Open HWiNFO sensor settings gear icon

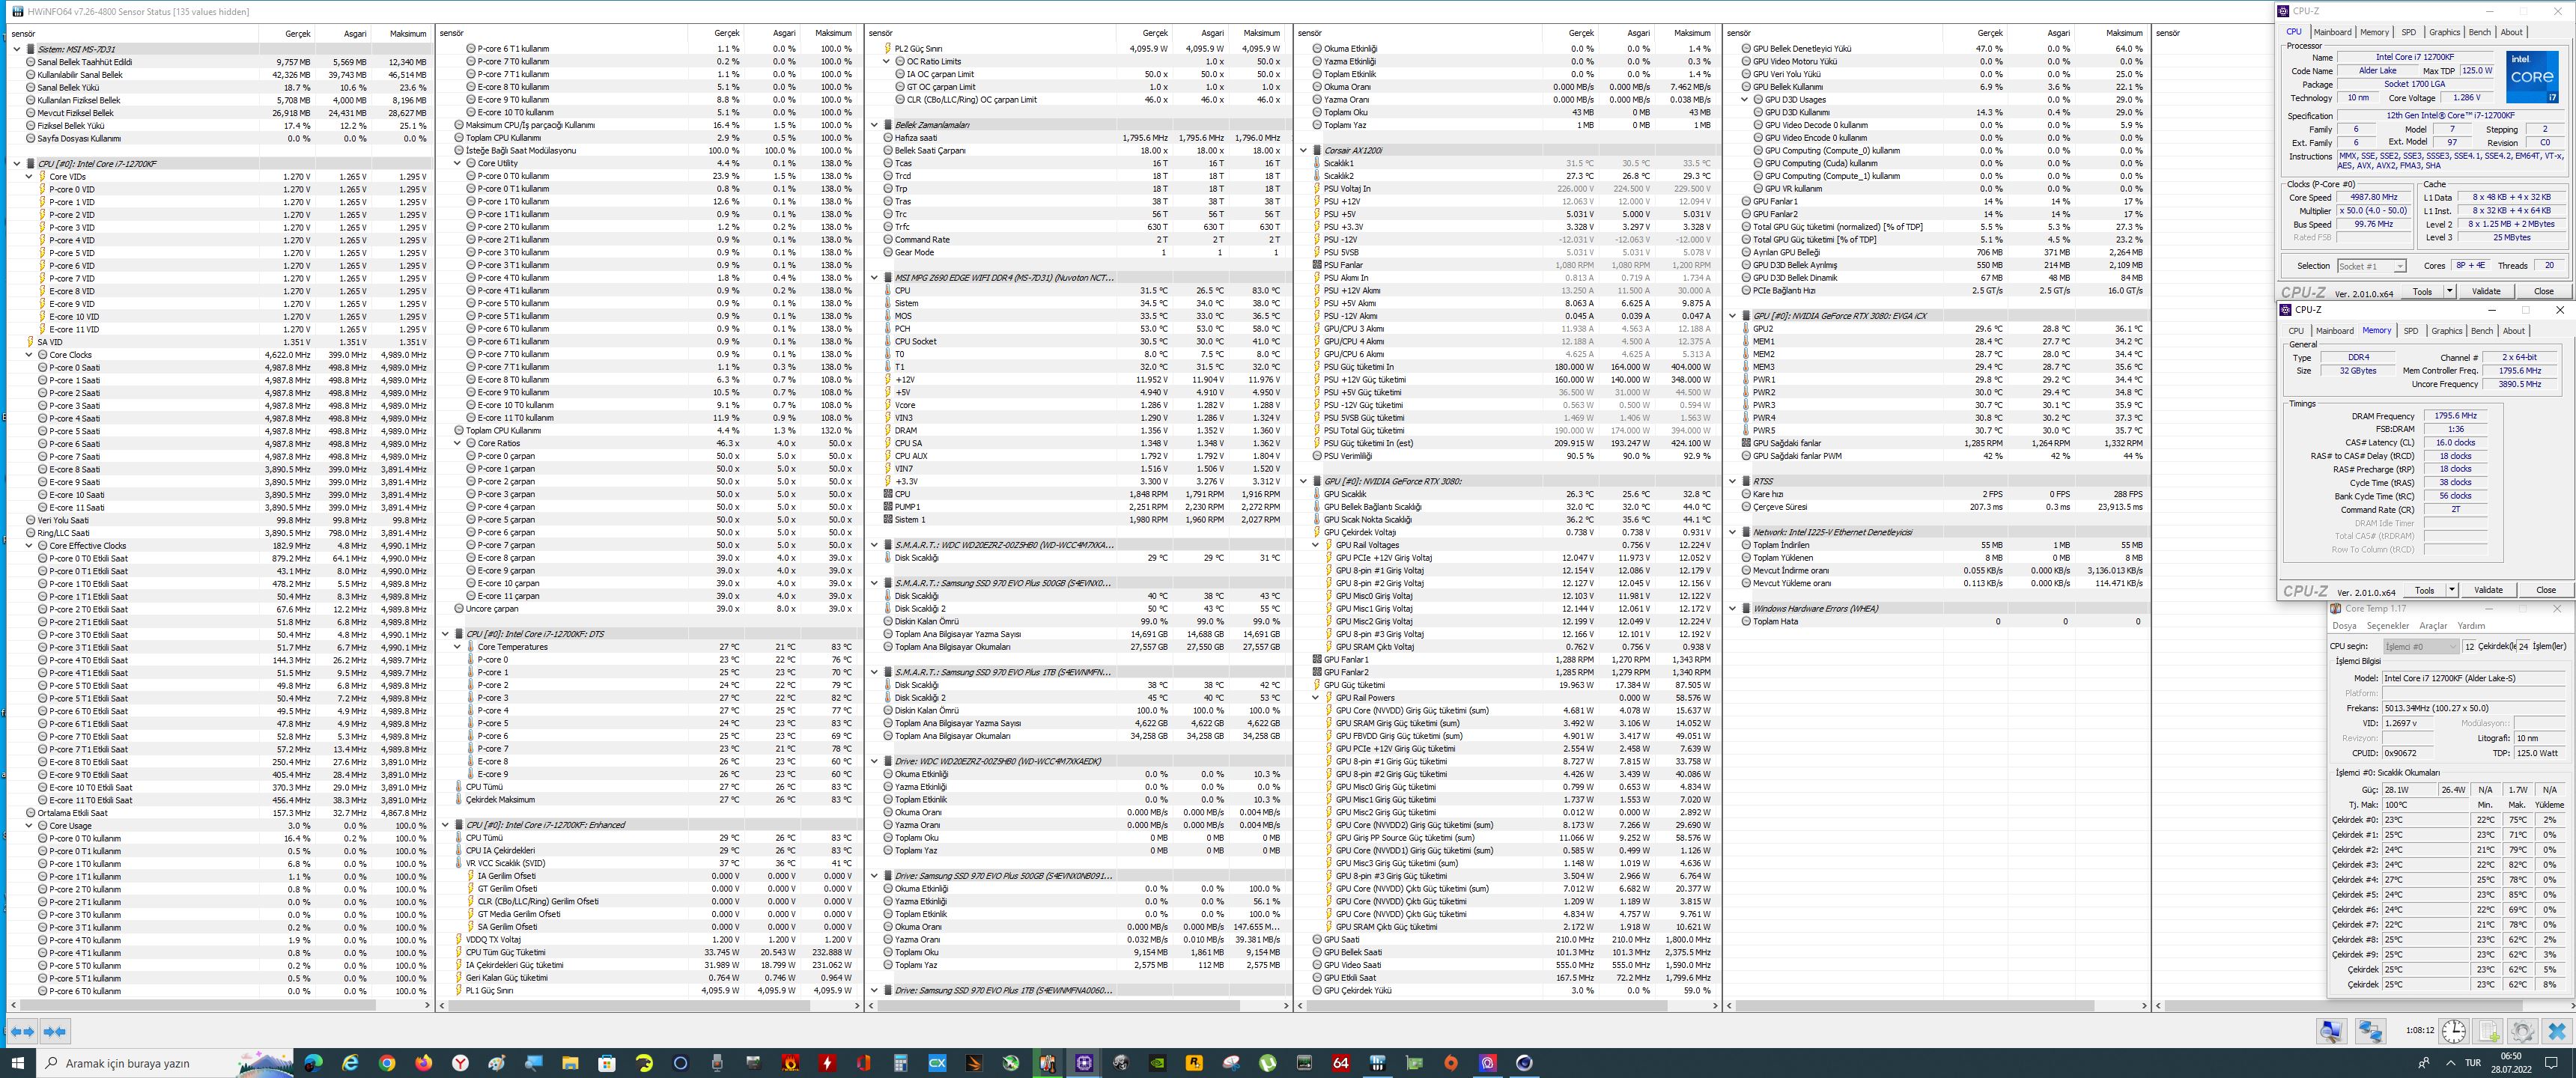(2523, 1031)
